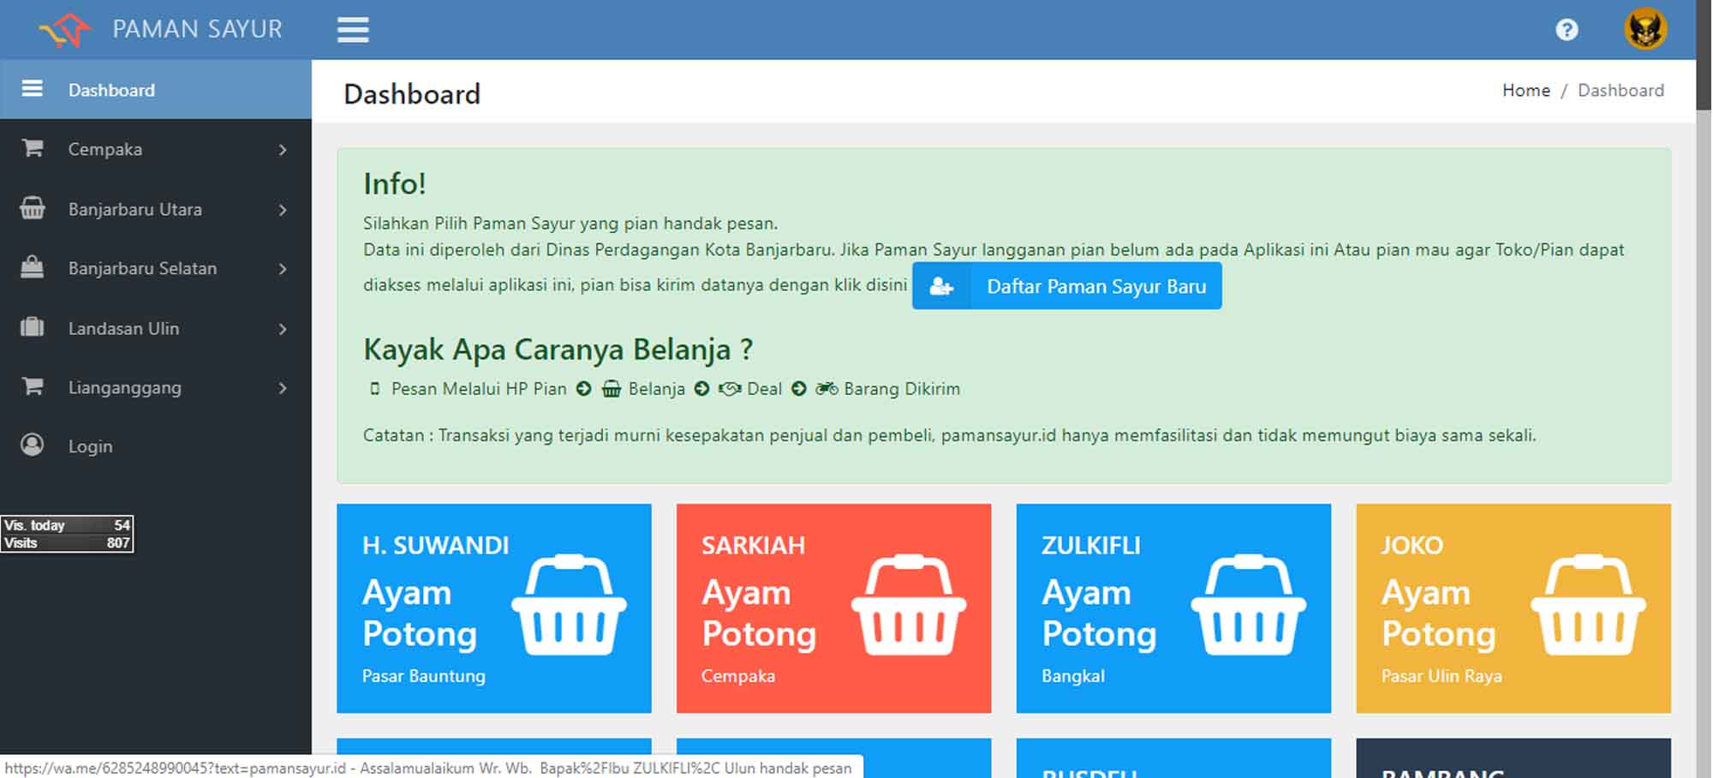Click the visitor counter widget
The image size is (1713, 778).
pos(67,534)
